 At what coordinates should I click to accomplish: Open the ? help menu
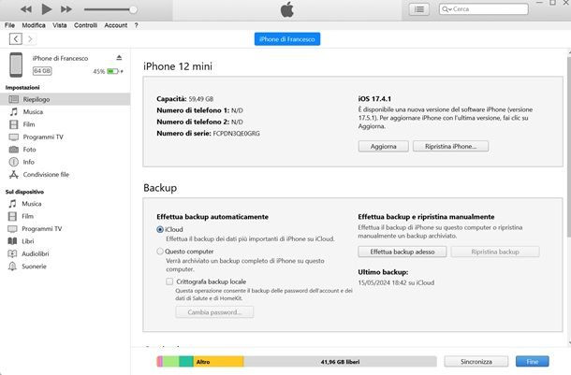(136, 25)
